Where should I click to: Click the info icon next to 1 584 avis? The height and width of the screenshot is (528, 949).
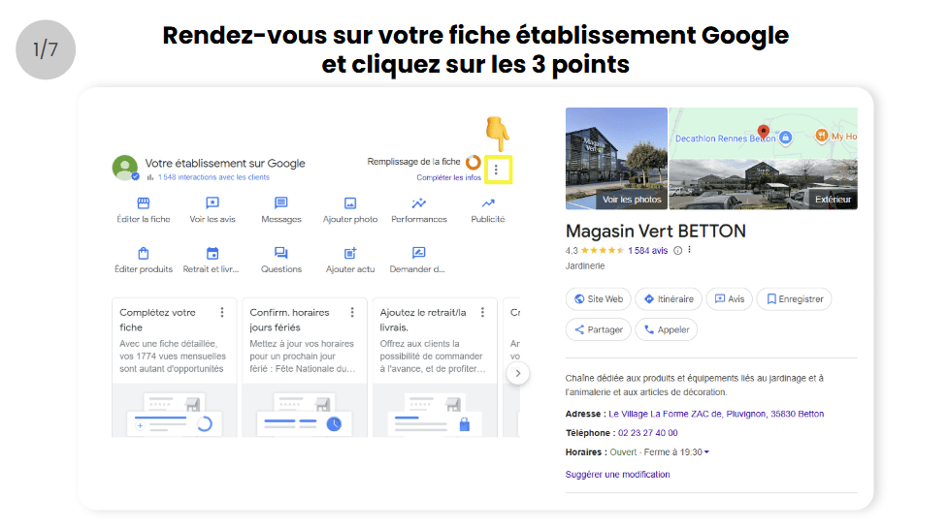coord(678,251)
